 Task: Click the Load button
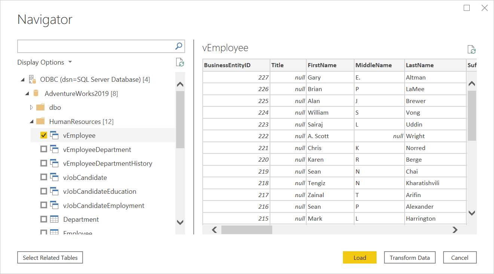(x=359, y=258)
